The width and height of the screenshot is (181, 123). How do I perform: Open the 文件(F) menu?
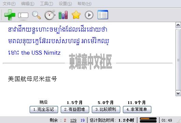(x=9, y=4)
